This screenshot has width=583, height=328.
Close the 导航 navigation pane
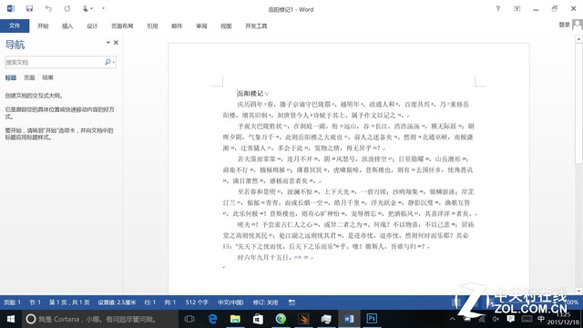[x=116, y=43]
